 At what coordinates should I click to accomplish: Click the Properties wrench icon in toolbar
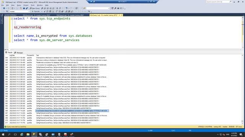(115, 8)
